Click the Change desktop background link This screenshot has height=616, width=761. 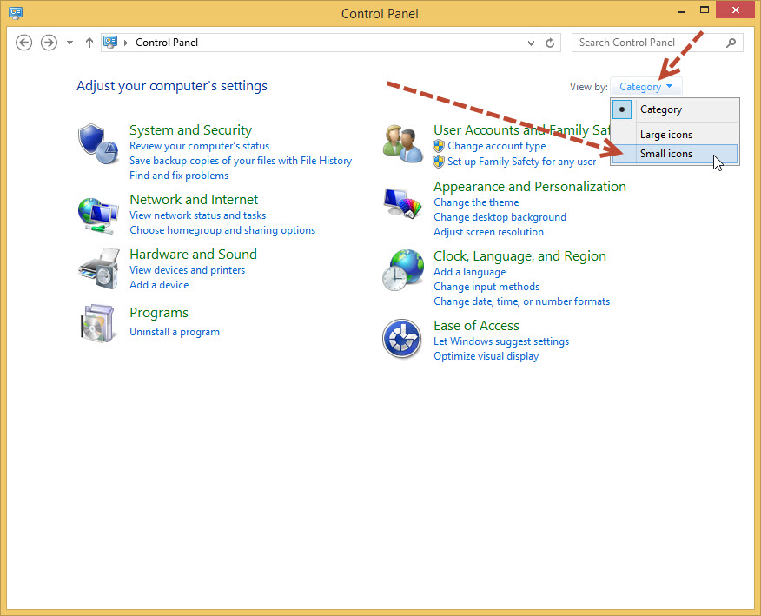[500, 216]
